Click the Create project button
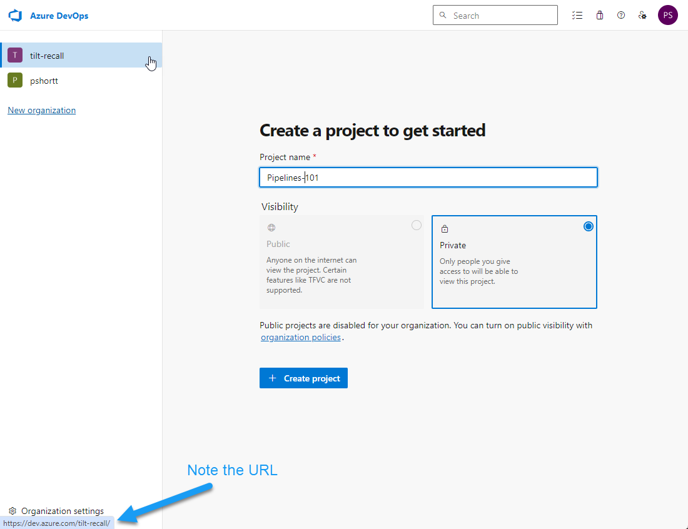688x529 pixels. [x=303, y=378]
